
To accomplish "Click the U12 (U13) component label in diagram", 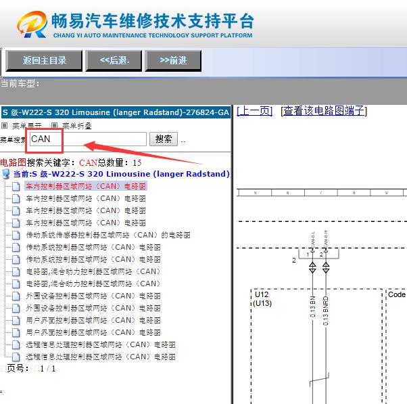I will [263, 299].
